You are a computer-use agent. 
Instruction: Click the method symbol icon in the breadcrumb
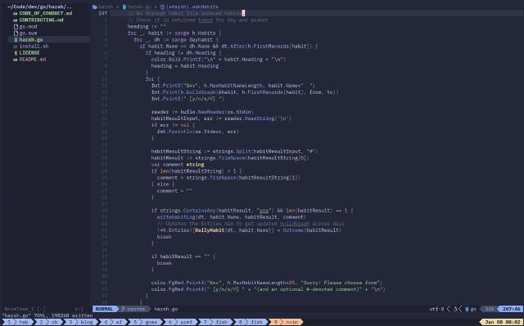[162, 7]
